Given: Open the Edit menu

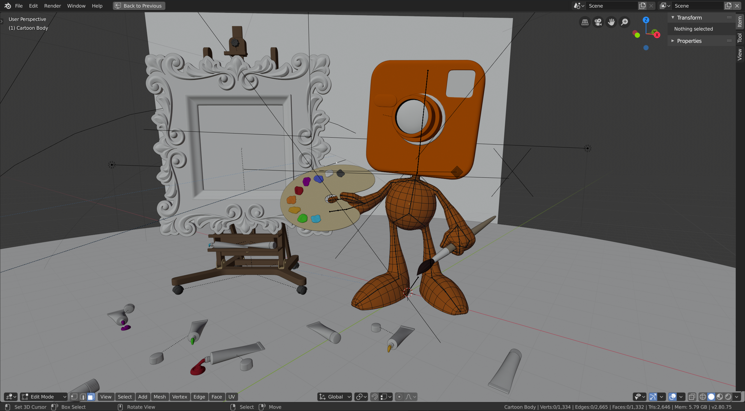Looking at the screenshot, I should click(x=33, y=6).
